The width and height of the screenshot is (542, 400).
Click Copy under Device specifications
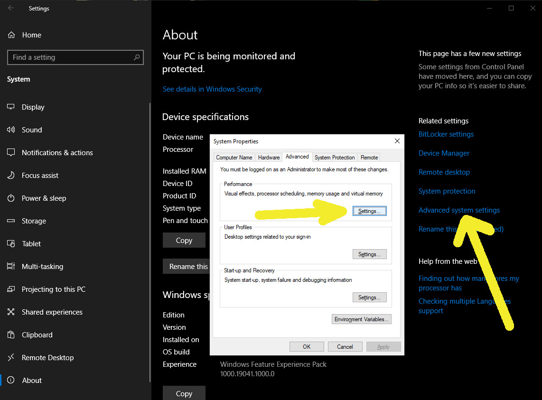click(184, 240)
